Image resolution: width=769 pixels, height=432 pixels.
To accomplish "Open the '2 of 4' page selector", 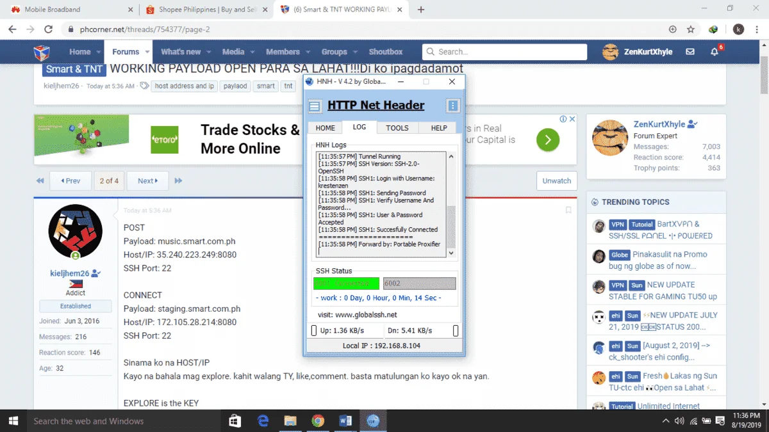I will (x=109, y=180).
